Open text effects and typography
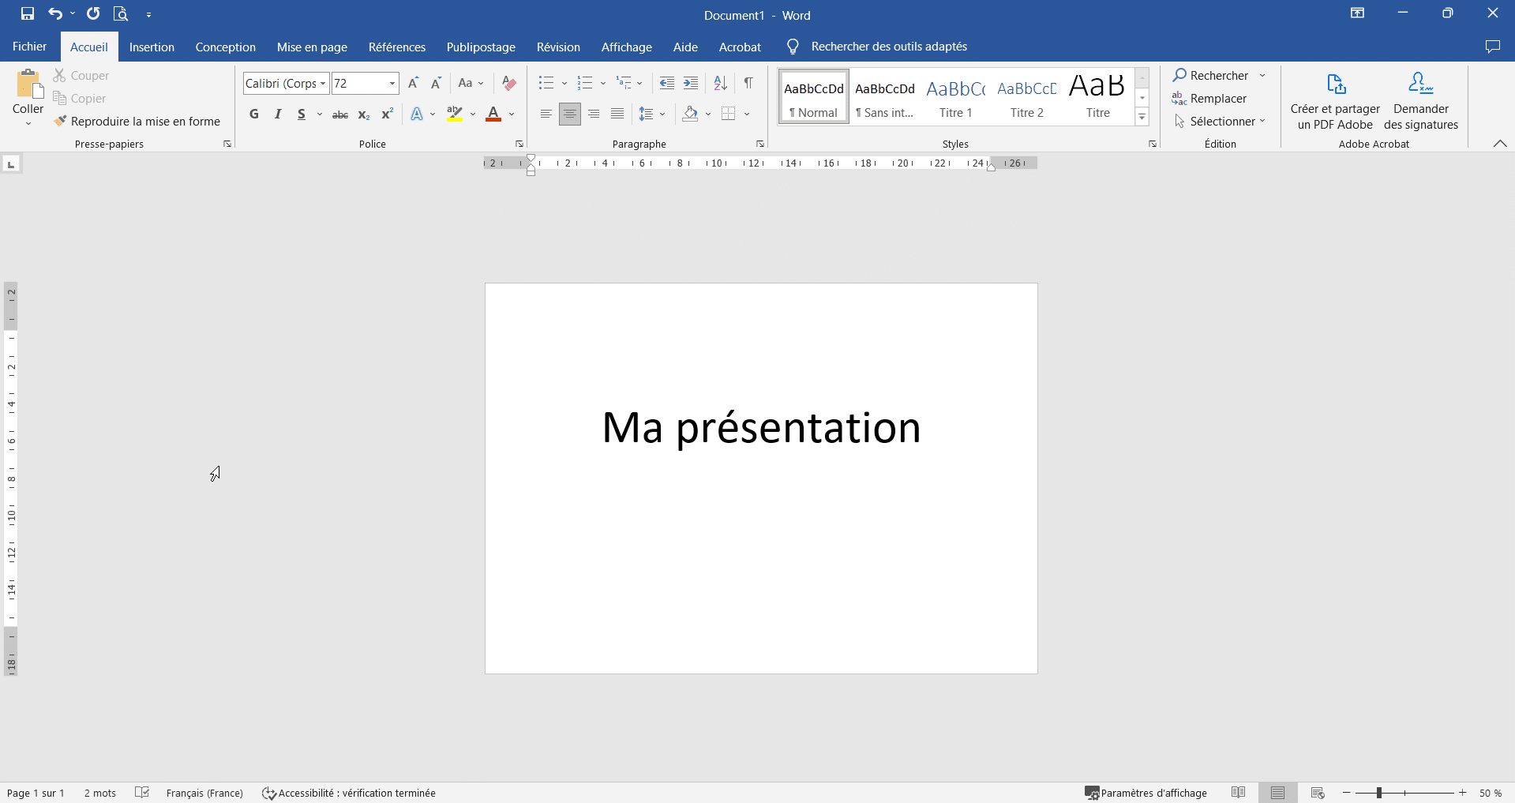The width and height of the screenshot is (1515, 803). (x=417, y=114)
